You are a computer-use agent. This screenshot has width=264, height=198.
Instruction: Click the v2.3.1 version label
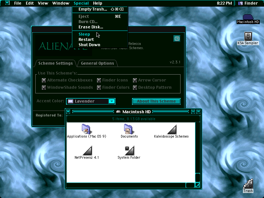click(175, 62)
